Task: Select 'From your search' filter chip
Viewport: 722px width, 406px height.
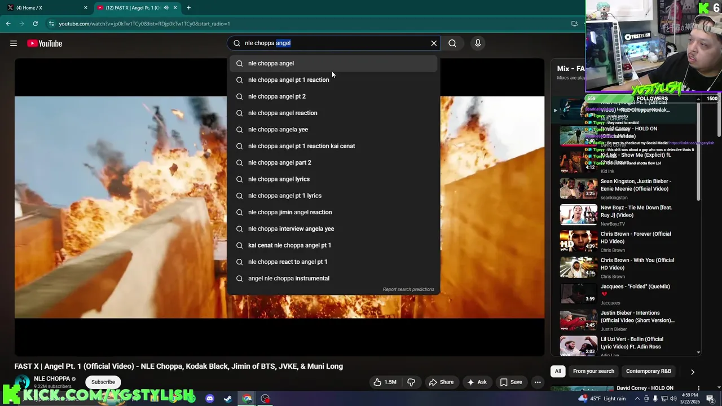Action: coord(593,371)
